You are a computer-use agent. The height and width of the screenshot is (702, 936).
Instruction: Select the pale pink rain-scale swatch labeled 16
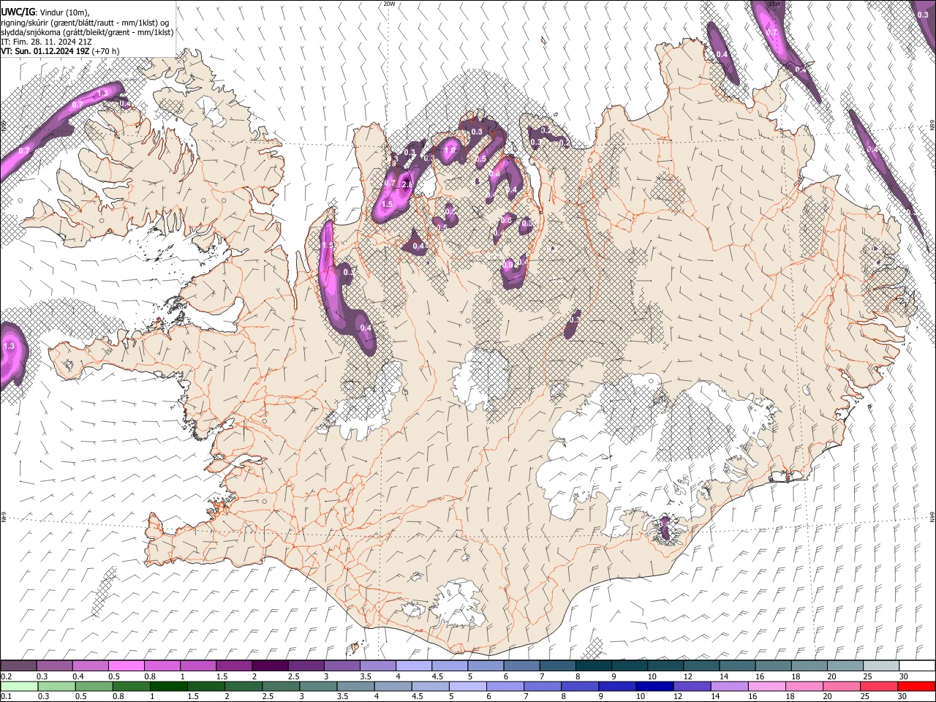[766, 686]
